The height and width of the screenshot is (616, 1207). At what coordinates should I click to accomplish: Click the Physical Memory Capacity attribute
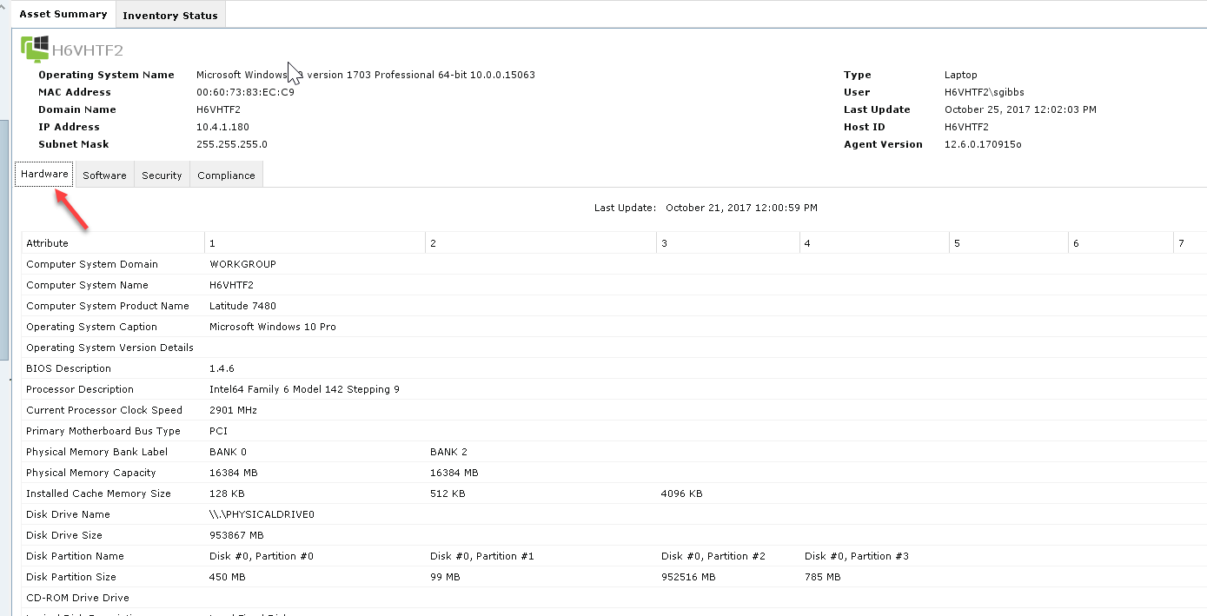[x=91, y=473]
